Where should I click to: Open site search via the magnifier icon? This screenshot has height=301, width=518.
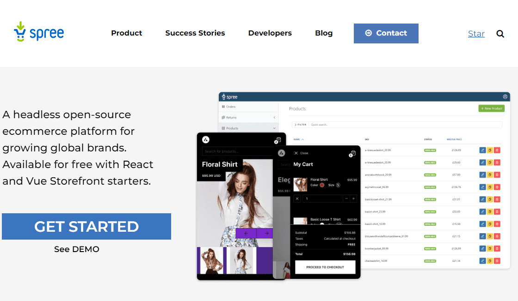500,33
